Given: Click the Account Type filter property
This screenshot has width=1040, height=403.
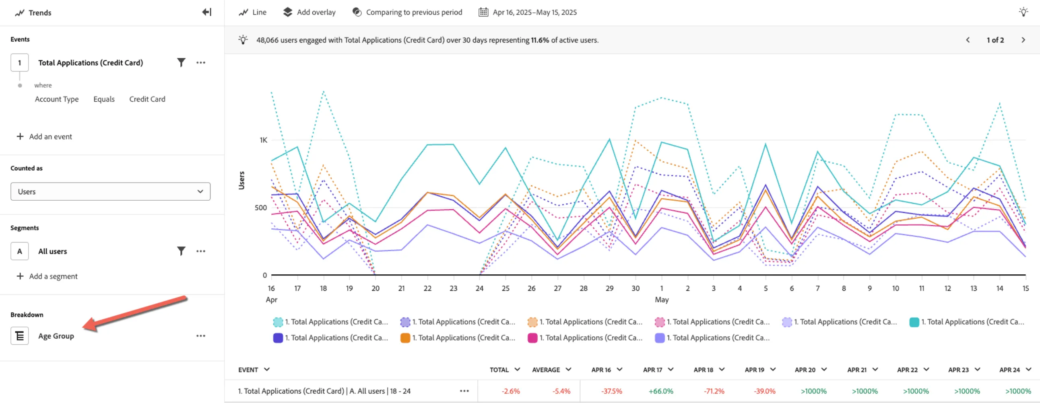Looking at the screenshot, I should point(56,99).
